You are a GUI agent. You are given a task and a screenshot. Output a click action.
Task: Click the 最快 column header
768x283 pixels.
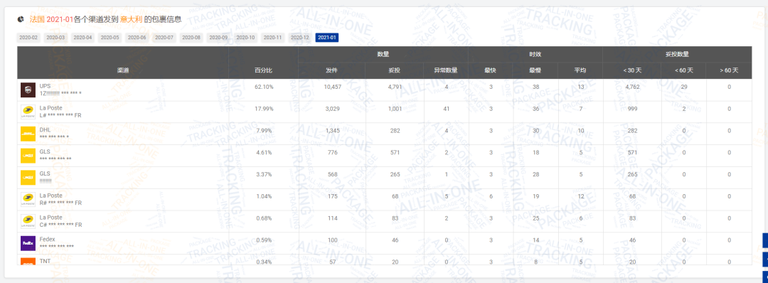(490, 70)
